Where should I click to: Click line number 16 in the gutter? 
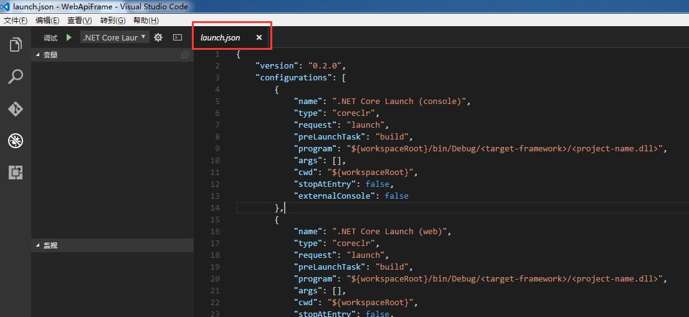215,232
